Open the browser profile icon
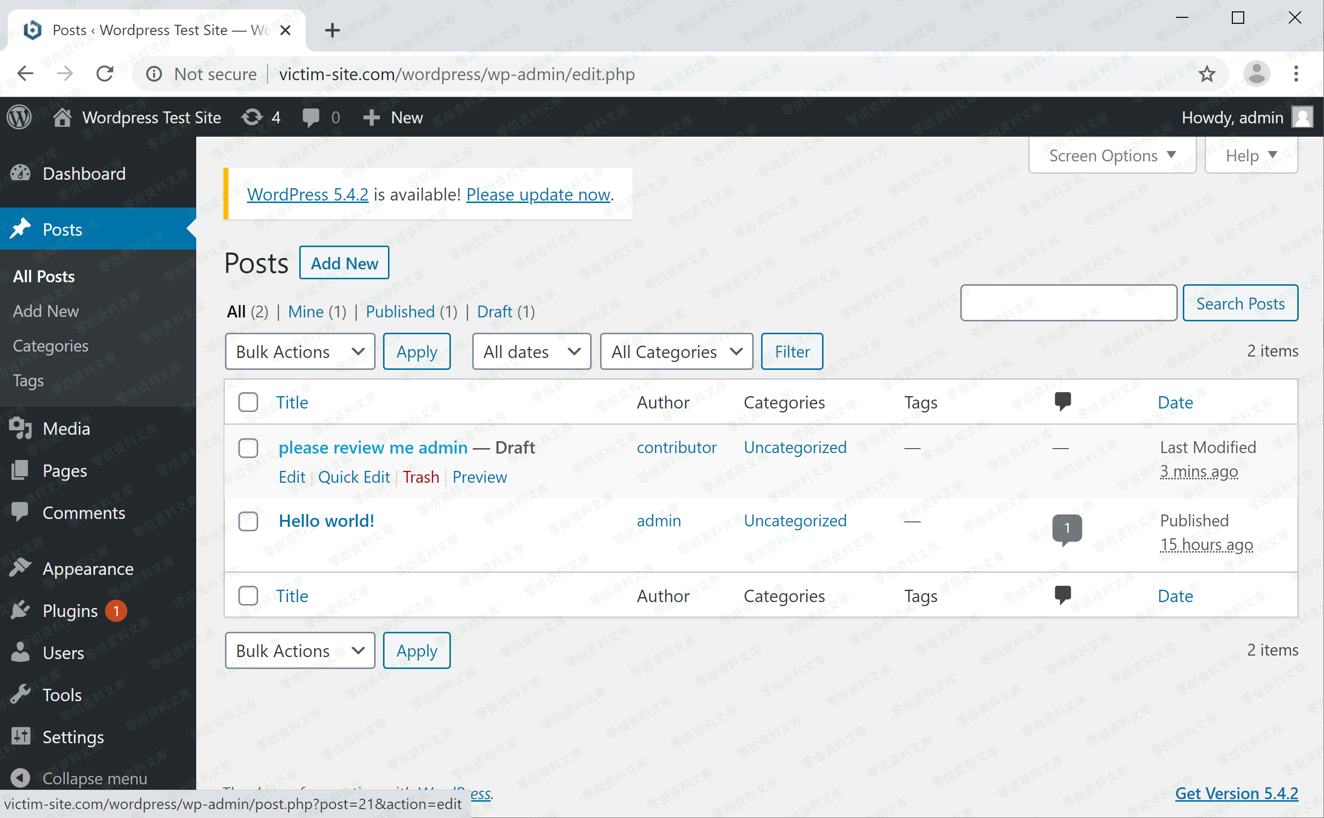Screen dimensions: 1324x818 1257,74
